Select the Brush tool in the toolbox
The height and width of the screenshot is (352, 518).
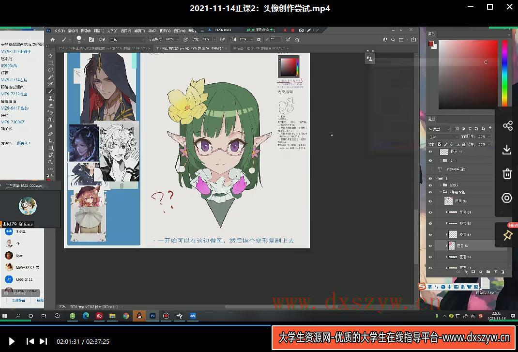click(50, 91)
